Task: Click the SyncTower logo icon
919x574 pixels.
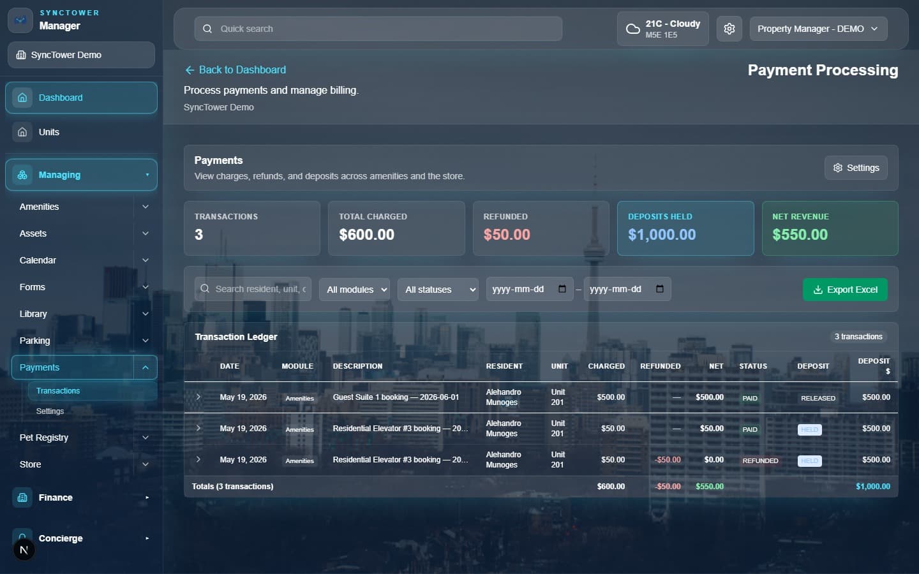Action: click(x=20, y=20)
